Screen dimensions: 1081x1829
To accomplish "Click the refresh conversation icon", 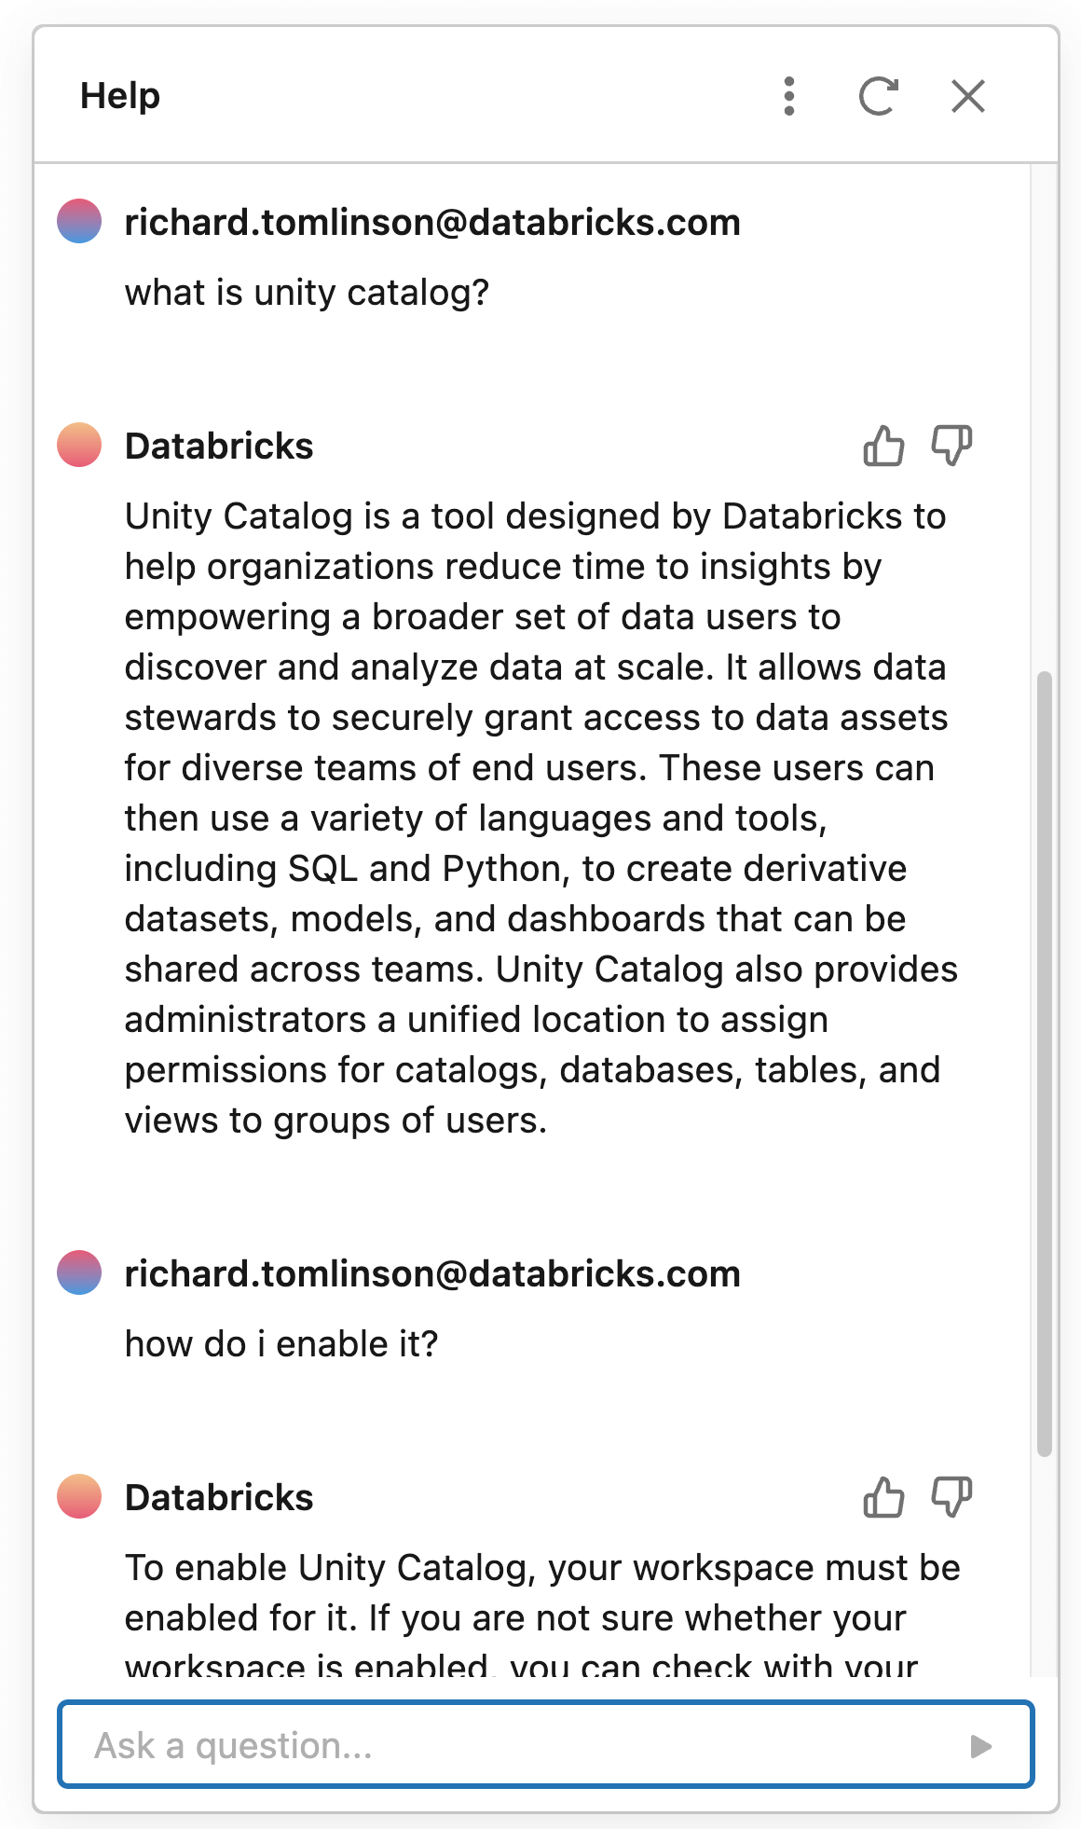I will click(878, 96).
